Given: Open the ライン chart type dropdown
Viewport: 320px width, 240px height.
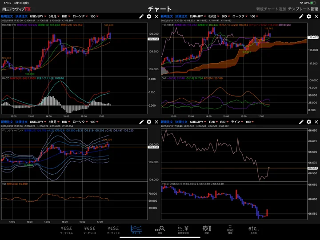Looking at the screenshot, I should point(237,122).
